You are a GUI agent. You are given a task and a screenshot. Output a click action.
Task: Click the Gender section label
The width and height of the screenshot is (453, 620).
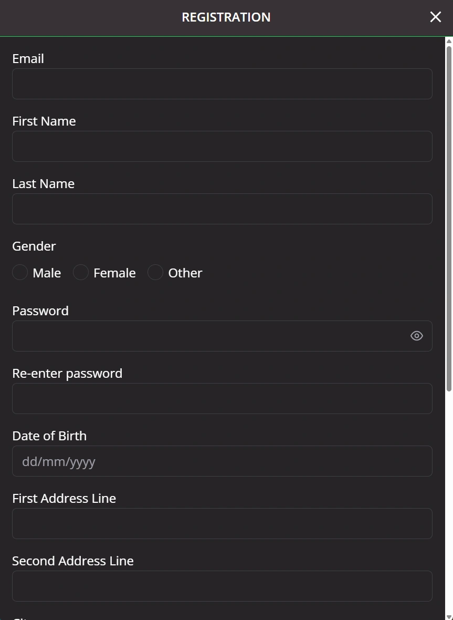(x=34, y=246)
